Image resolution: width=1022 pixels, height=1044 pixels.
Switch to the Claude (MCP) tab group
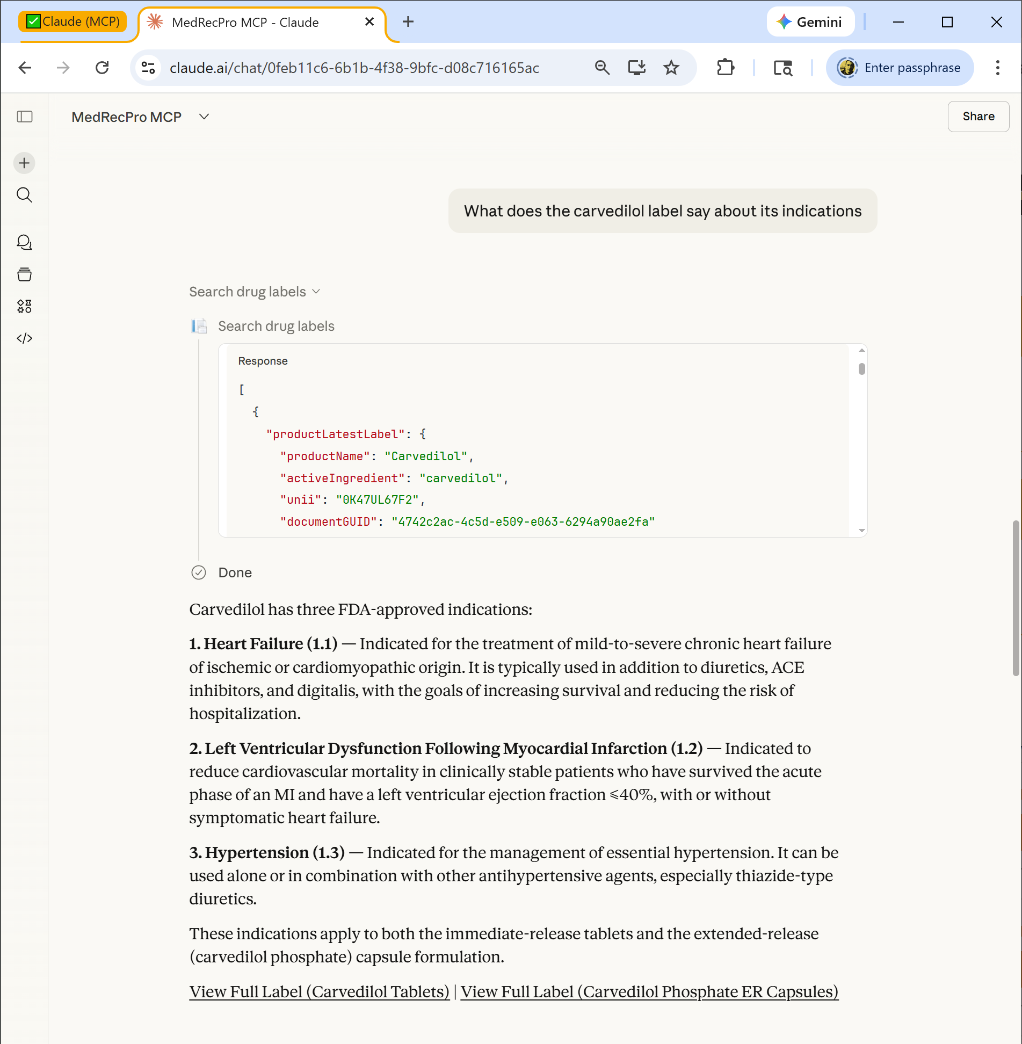point(73,21)
